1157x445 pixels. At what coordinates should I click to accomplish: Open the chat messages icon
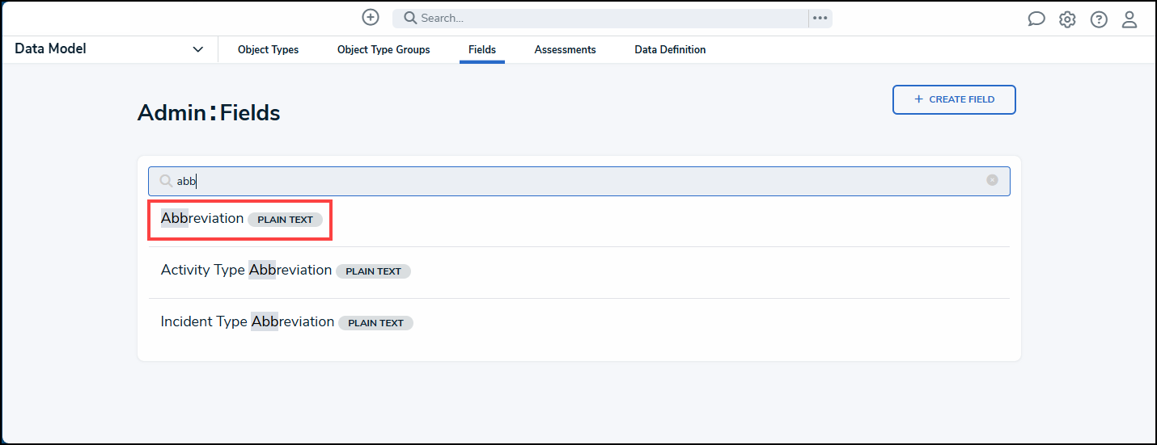1036,19
